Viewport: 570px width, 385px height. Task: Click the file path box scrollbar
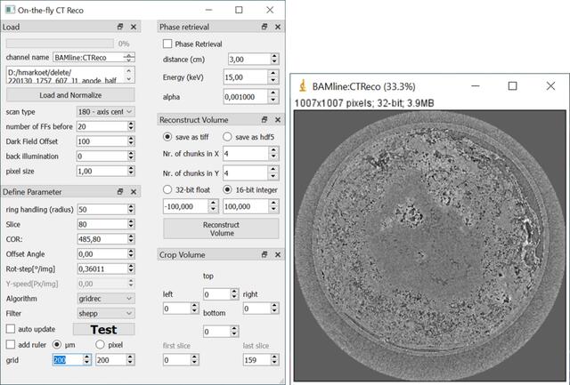point(128,75)
